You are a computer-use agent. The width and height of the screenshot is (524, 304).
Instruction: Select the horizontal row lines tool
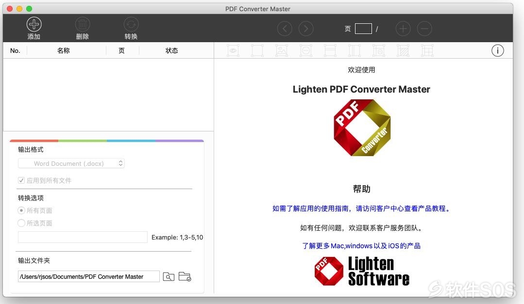[330, 51]
